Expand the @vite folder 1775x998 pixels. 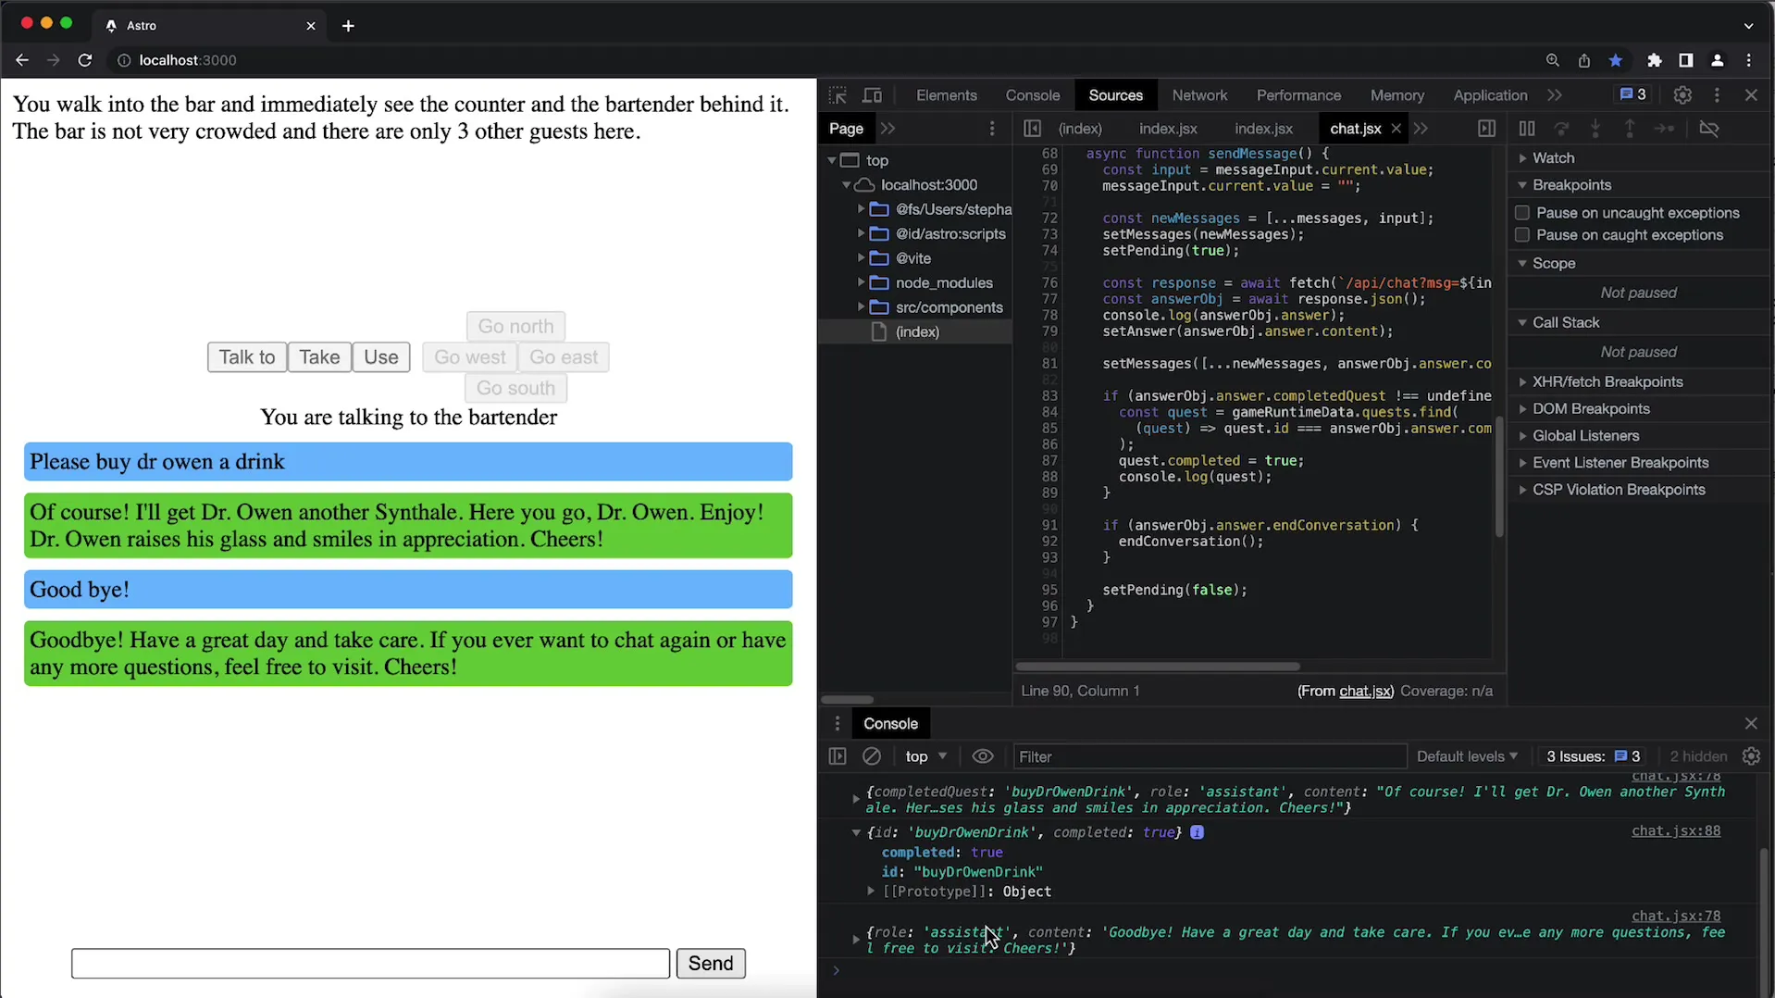(x=861, y=258)
